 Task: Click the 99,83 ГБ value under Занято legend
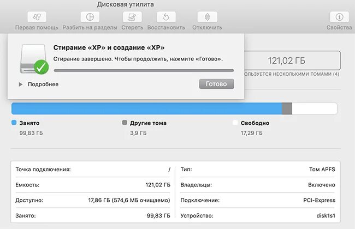31,133
